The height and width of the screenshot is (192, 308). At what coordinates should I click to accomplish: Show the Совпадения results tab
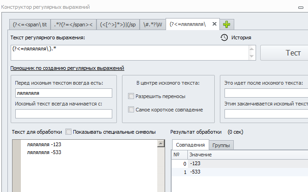pyautogui.click(x=190, y=145)
